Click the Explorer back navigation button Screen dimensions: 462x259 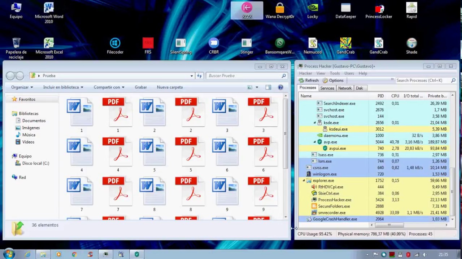[x=10, y=76]
